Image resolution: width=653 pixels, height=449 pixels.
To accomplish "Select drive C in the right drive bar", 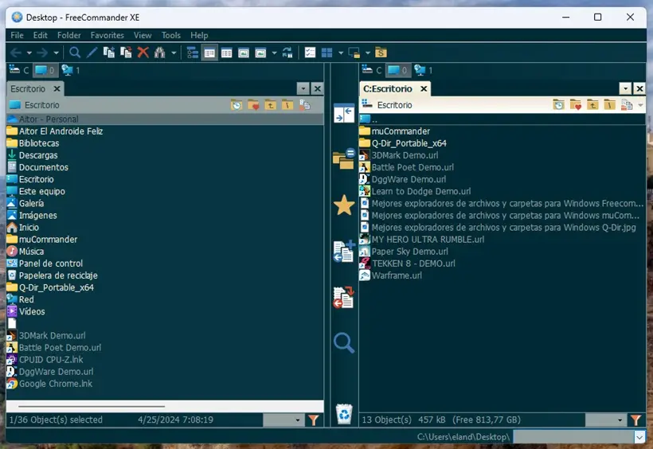I will (372, 70).
